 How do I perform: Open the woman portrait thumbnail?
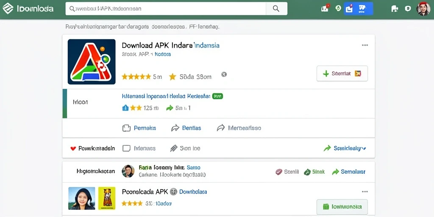(x=82, y=198)
